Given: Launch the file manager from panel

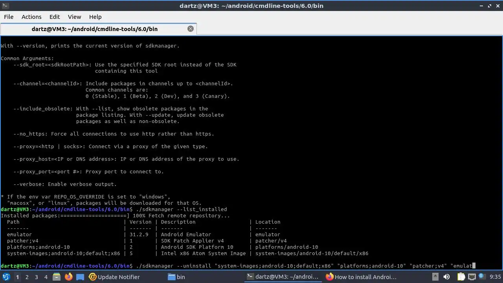Looking at the screenshot, I should pos(56,277).
